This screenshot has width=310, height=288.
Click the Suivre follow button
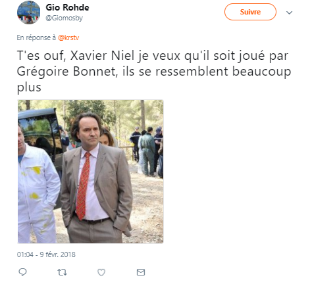coord(250,12)
